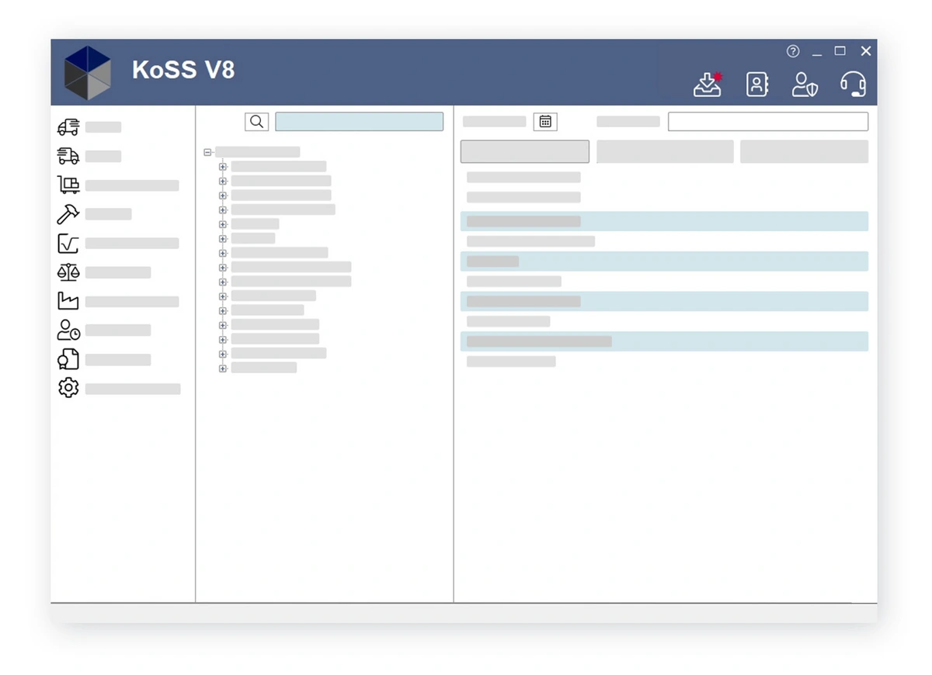The height and width of the screenshot is (675, 932).
Task: Select the express shipping icon
Action: point(68,155)
